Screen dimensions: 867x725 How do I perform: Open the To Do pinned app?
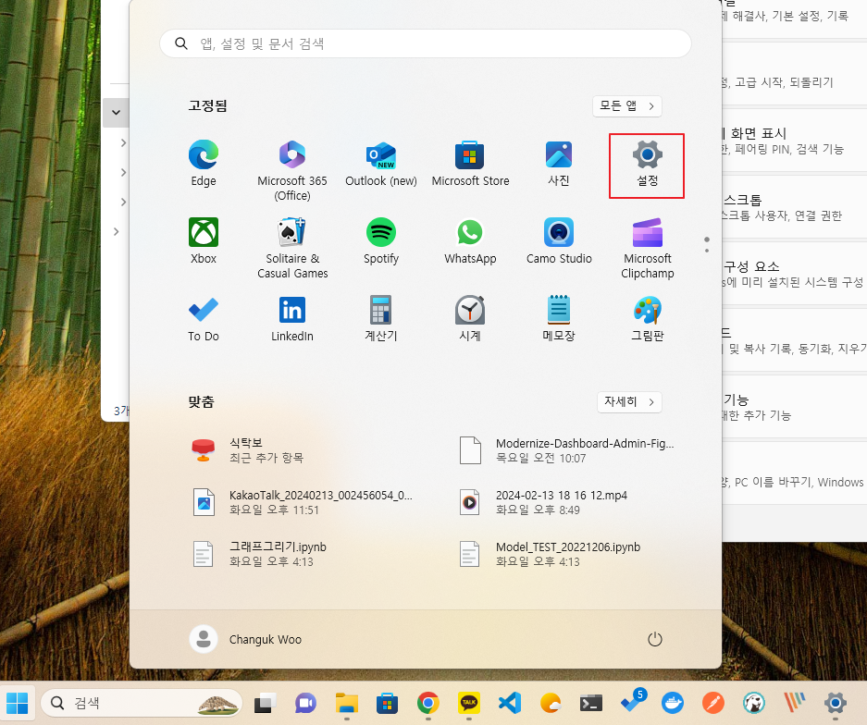point(204,319)
